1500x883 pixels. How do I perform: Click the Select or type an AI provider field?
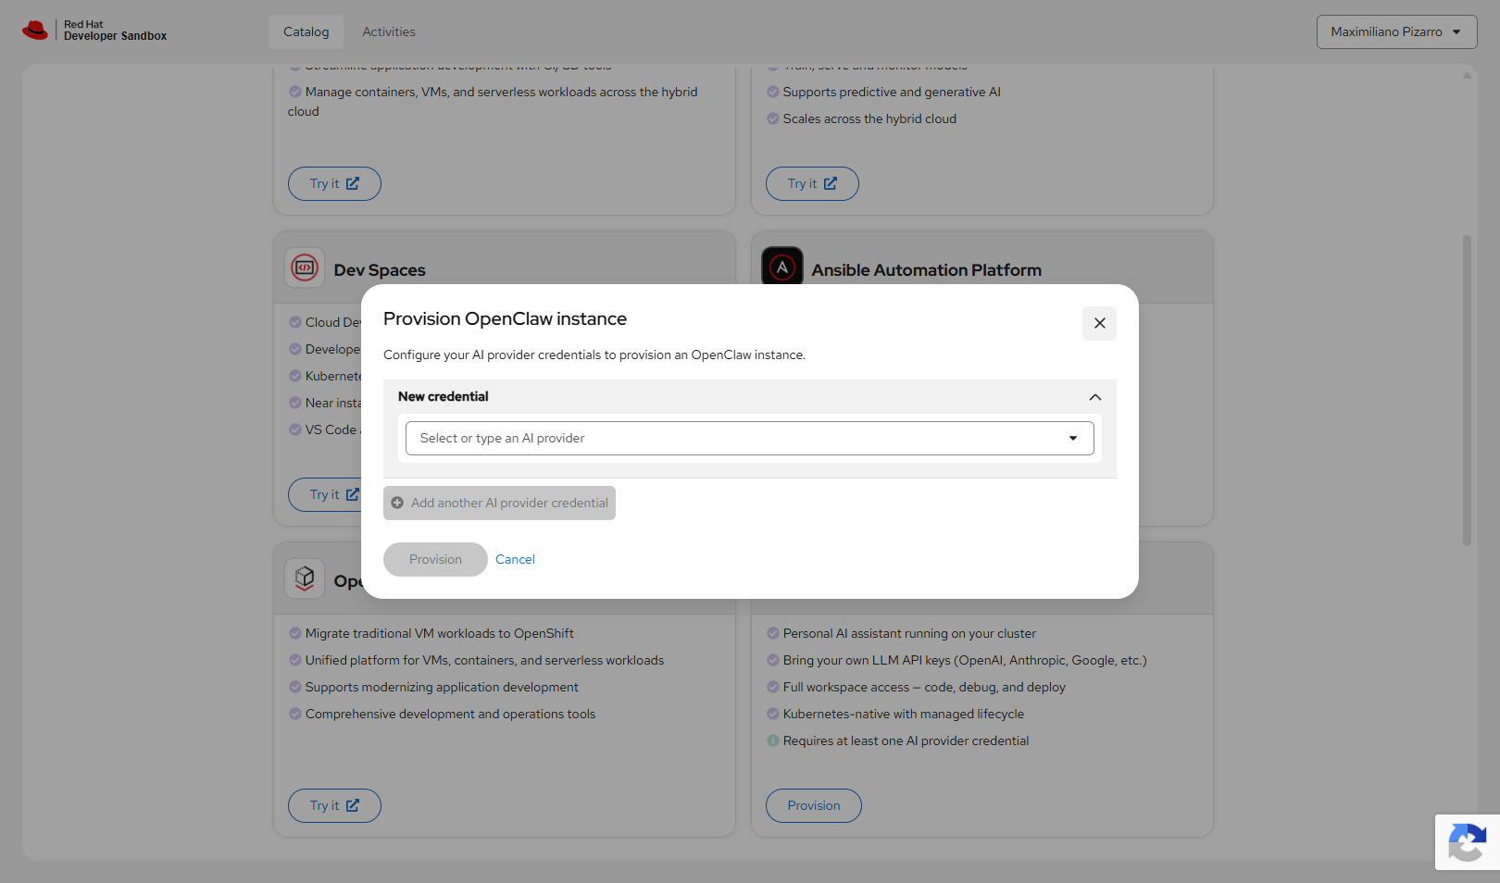point(749,439)
